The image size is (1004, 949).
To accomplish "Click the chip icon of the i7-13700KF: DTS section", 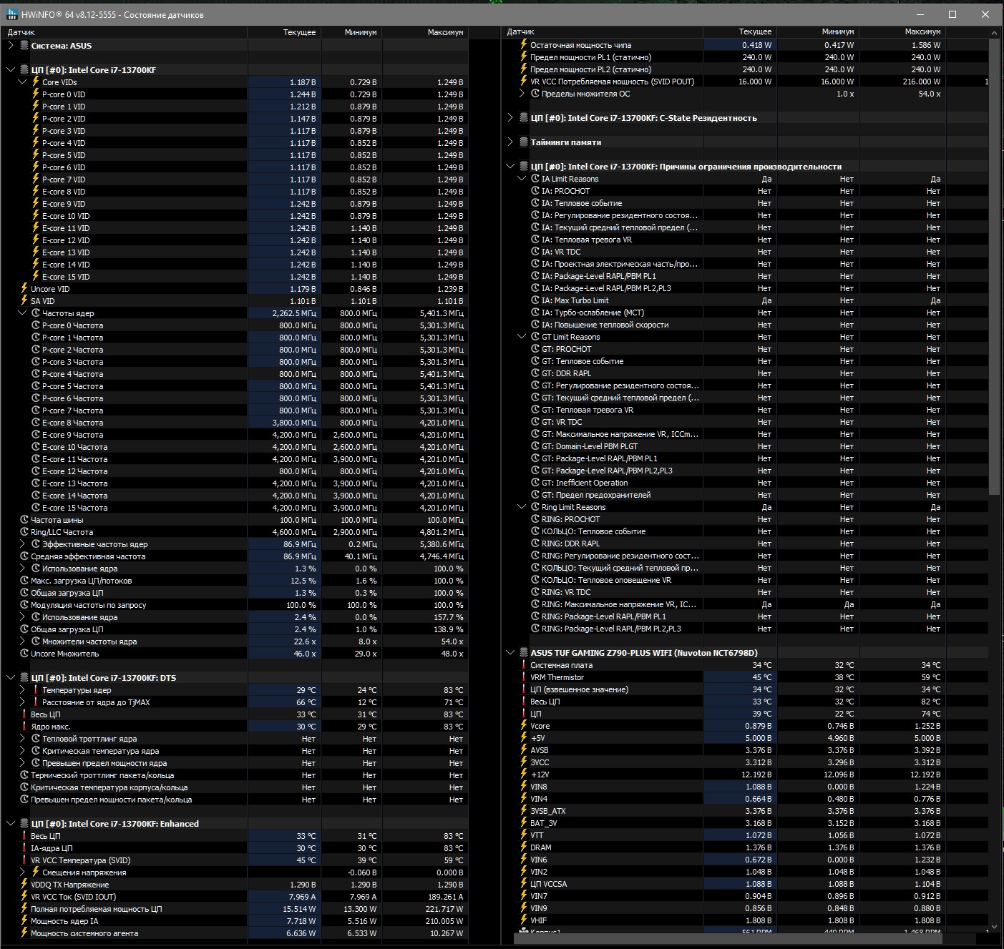I will click(x=24, y=678).
